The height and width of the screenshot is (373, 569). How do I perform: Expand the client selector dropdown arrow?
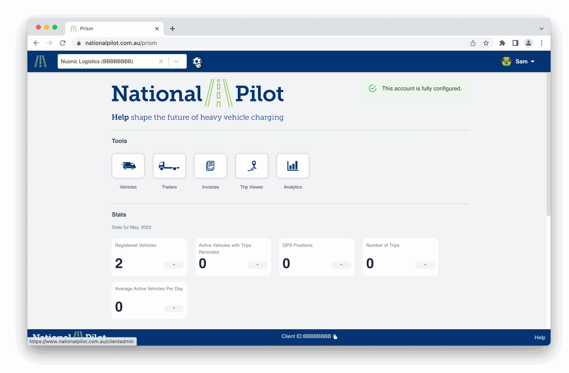176,61
